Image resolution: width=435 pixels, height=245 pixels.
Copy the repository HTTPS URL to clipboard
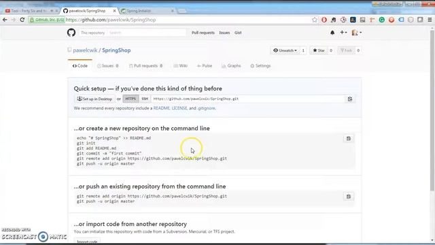point(350,99)
